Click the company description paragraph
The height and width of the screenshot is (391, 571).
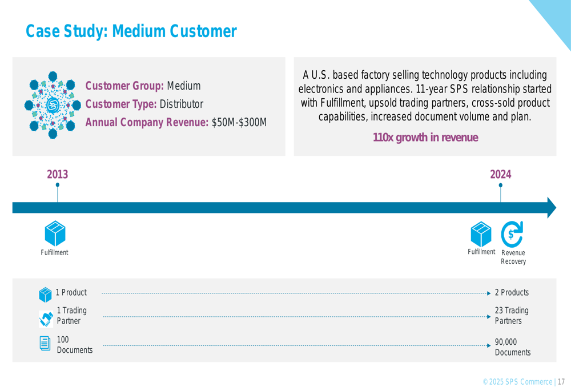(x=425, y=96)
